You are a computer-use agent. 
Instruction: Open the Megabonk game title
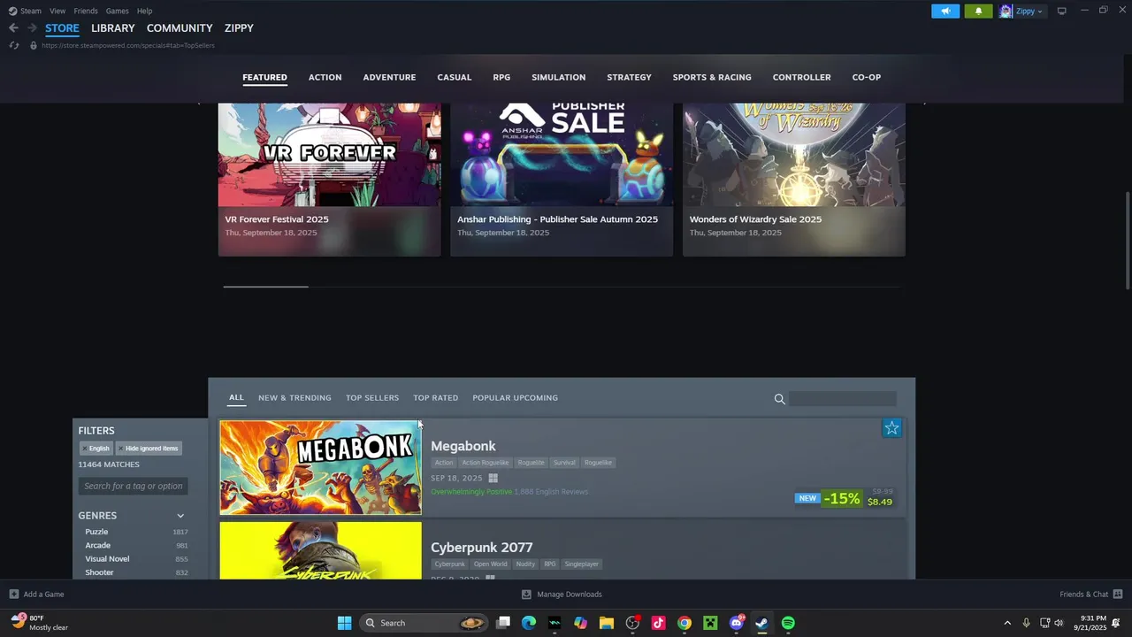(463, 446)
